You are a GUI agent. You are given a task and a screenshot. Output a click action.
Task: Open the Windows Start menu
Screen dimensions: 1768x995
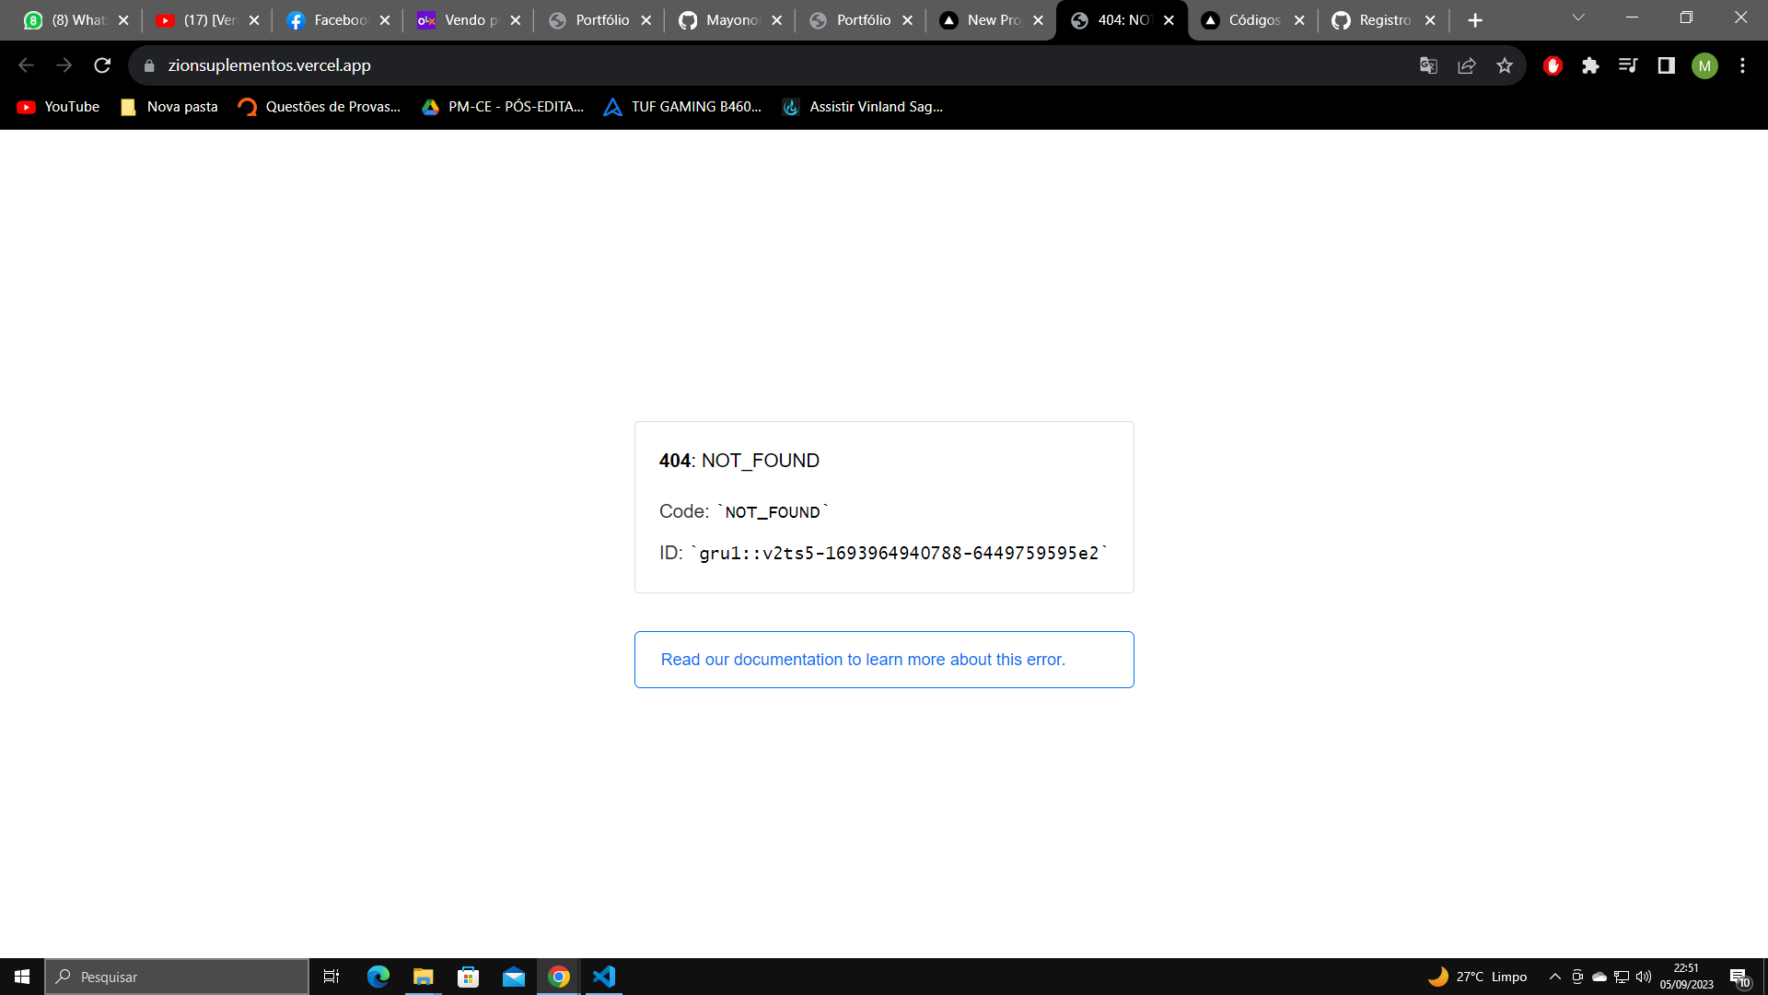tap(22, 977)
